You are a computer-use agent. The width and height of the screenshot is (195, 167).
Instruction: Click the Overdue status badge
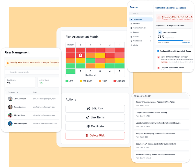point(164,62)
